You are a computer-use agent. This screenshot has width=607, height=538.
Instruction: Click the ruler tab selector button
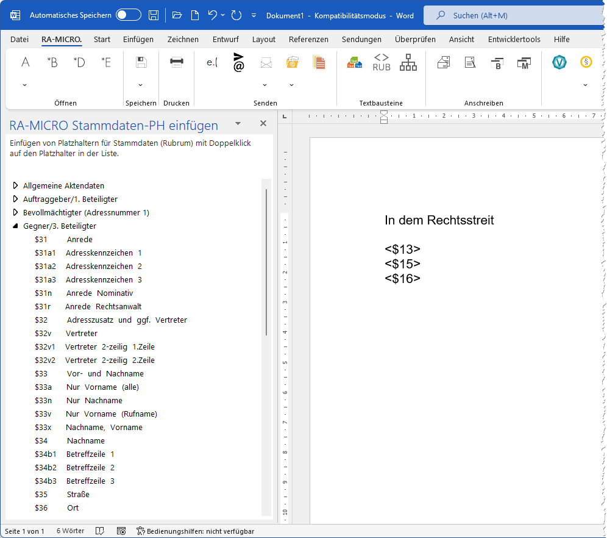pyautogui.click(x=285, y=116)
